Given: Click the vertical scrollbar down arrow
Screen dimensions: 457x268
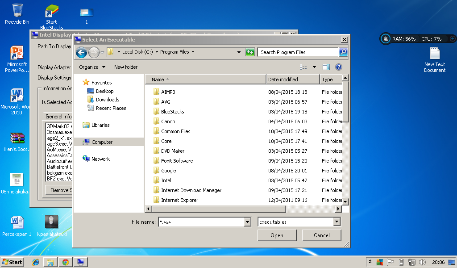Looking at the screenshot, I should pyautogui.click(x=345, y=201).
